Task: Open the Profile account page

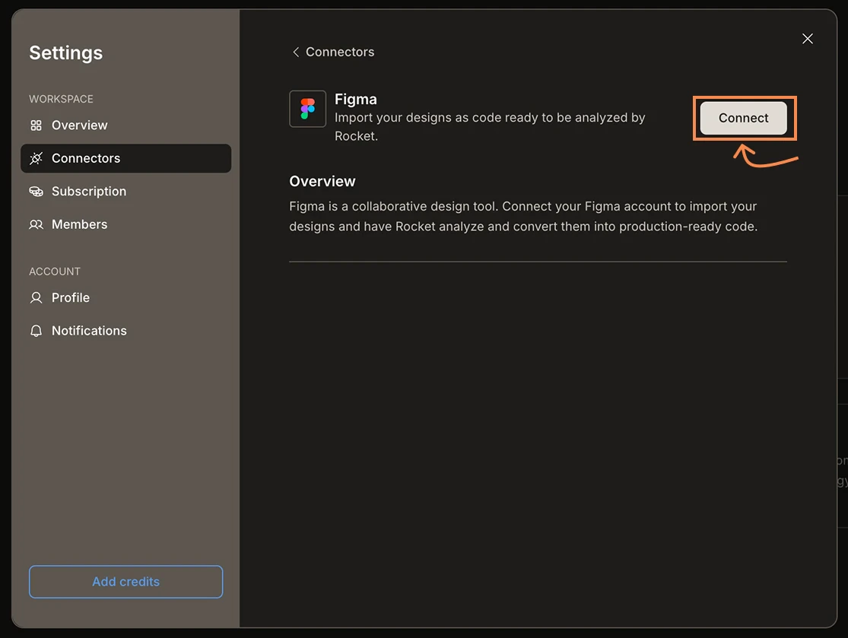Action: pos(126,298)
